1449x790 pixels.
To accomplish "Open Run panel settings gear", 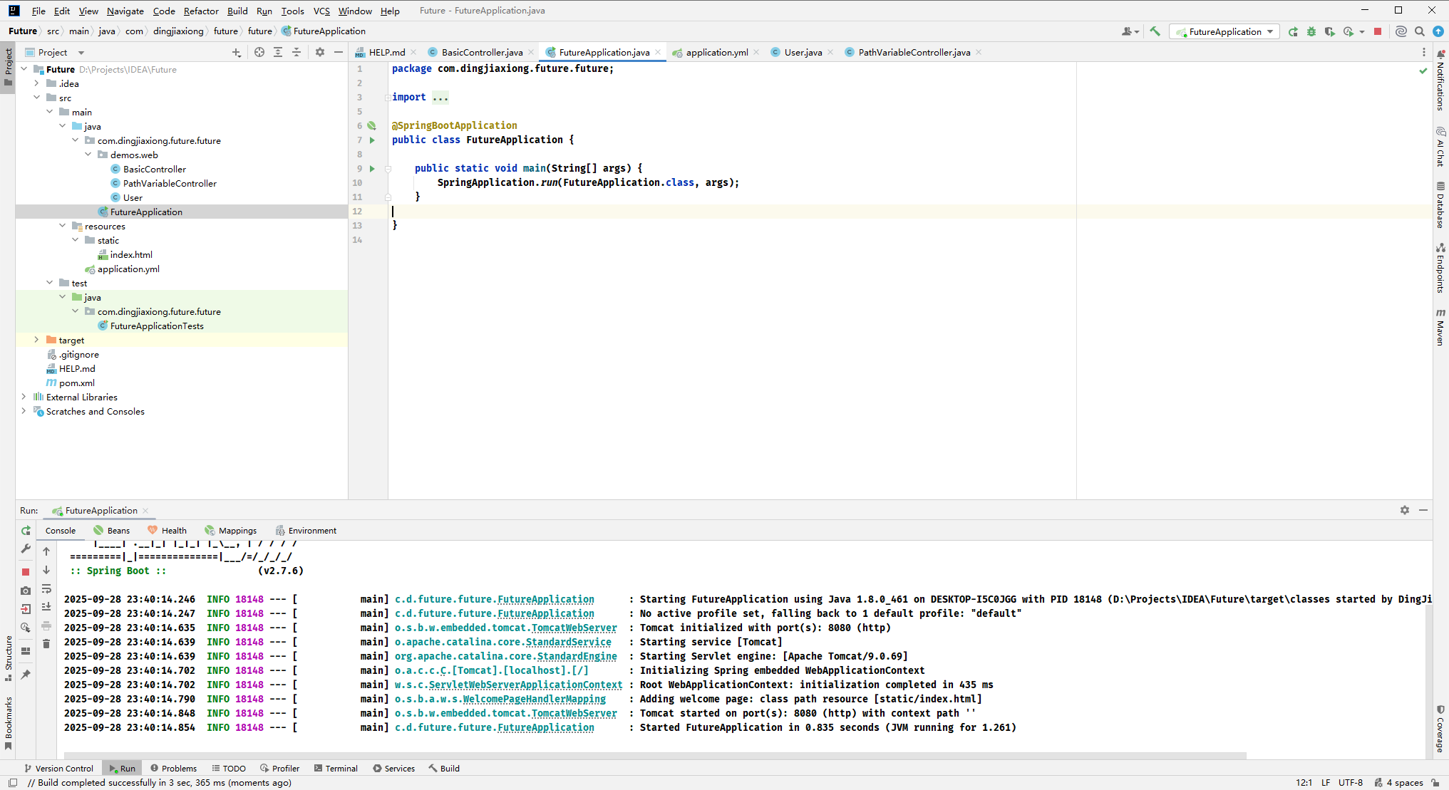I will 1405,510.
